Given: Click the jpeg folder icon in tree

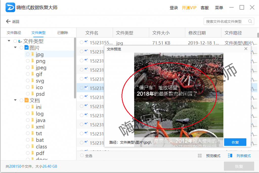Looking at the screenshot, I should 33,67.
